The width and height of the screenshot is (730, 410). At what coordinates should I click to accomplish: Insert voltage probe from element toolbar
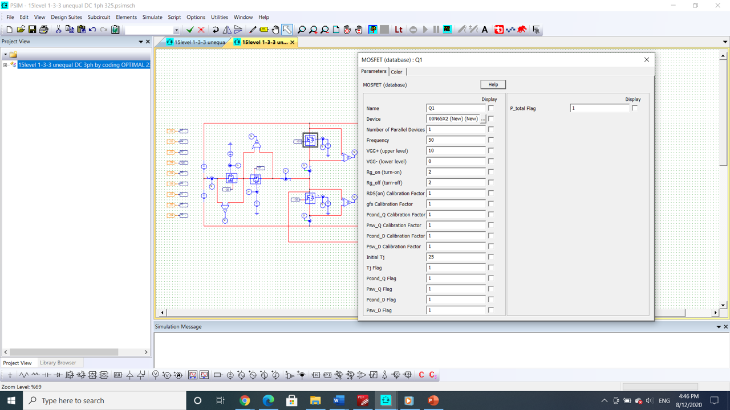pos(155,375)
